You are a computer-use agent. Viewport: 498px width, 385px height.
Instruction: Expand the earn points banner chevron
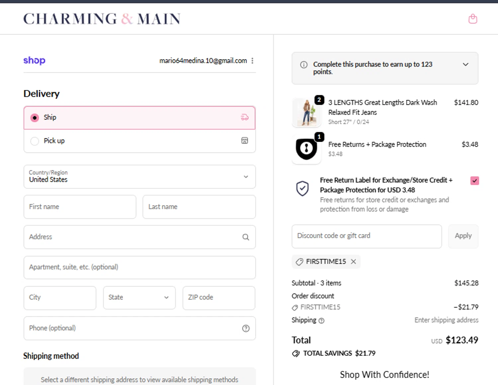tap(466, 64)
